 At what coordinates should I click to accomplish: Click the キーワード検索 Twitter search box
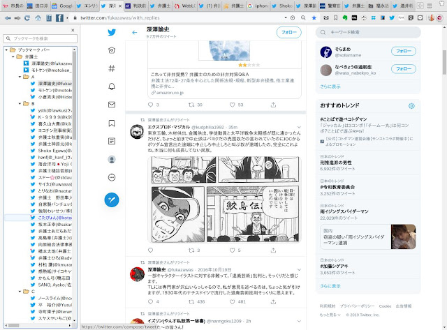[368, 33]
